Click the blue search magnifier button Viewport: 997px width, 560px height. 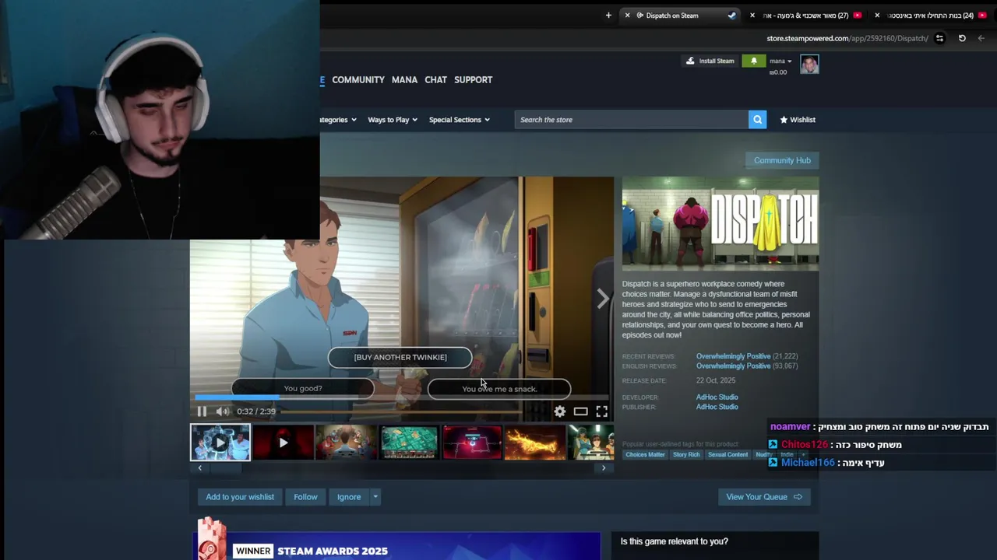click(757, 120)
